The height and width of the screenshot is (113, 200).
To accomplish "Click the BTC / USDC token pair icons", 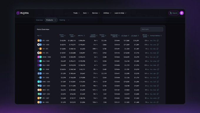I will point(39,40).
